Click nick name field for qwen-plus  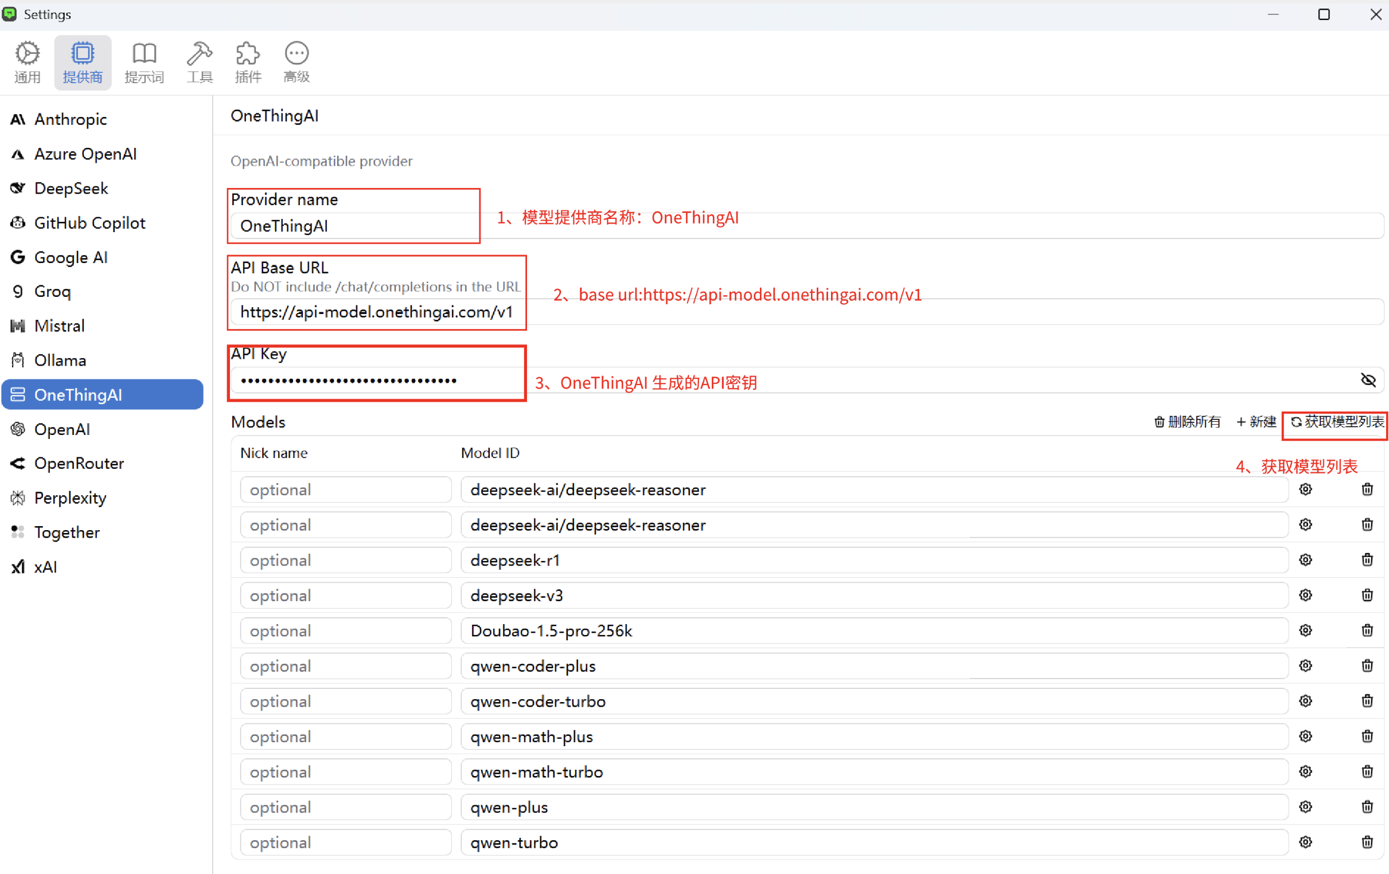345,807
